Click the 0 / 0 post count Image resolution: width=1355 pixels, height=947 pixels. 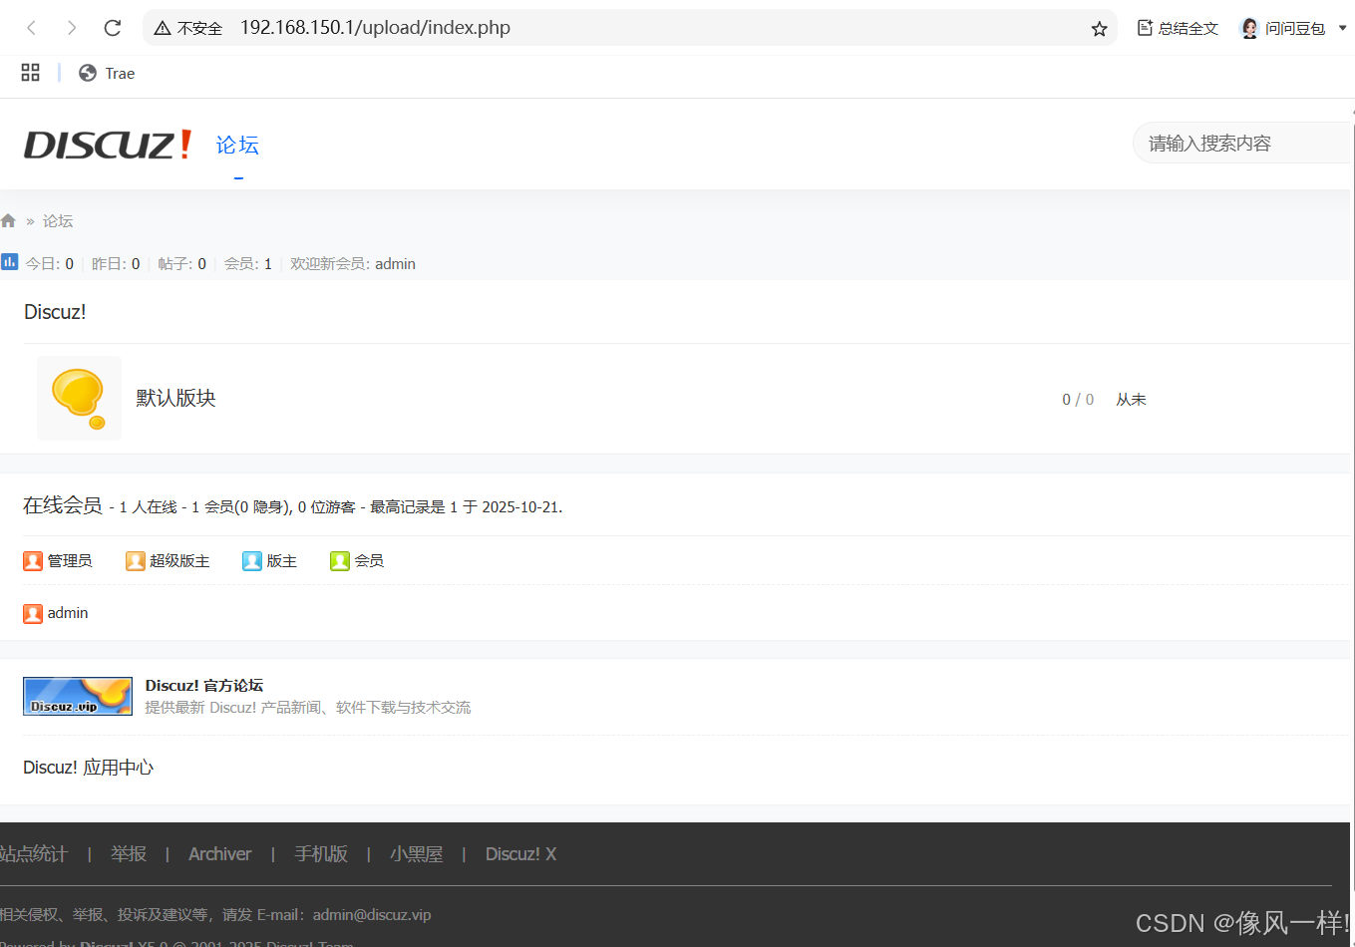[x=1078, y=400]
